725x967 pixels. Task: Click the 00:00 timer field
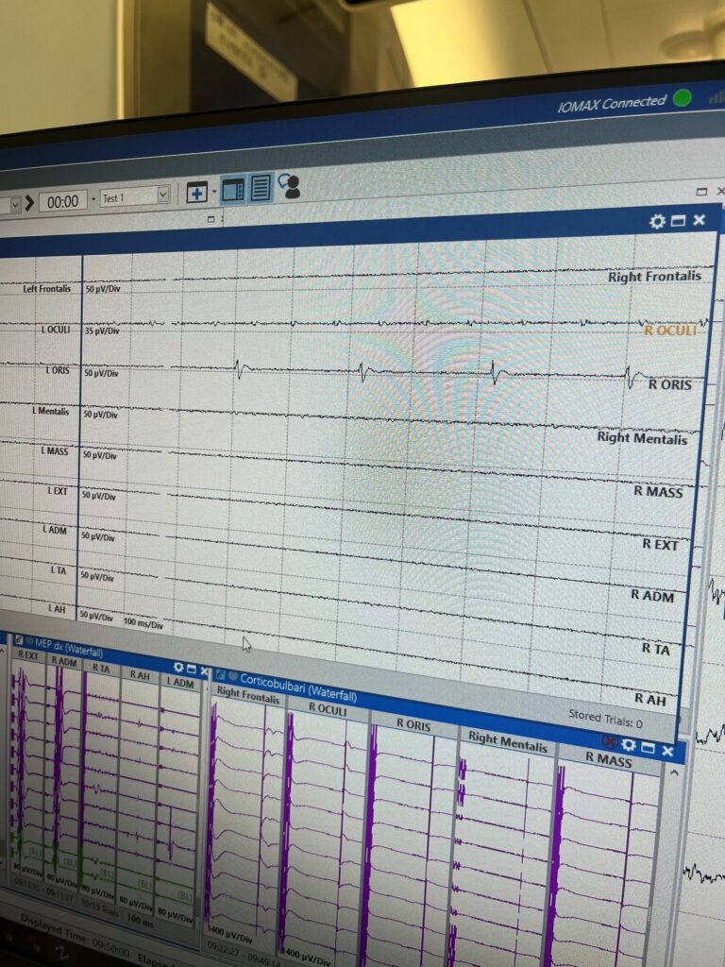(x=62, y=201)
